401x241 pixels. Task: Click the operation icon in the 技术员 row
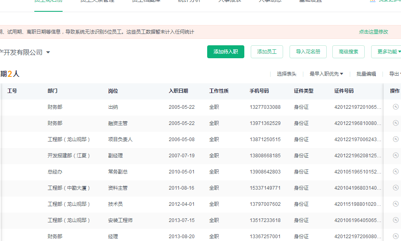(x=396, y=204)
